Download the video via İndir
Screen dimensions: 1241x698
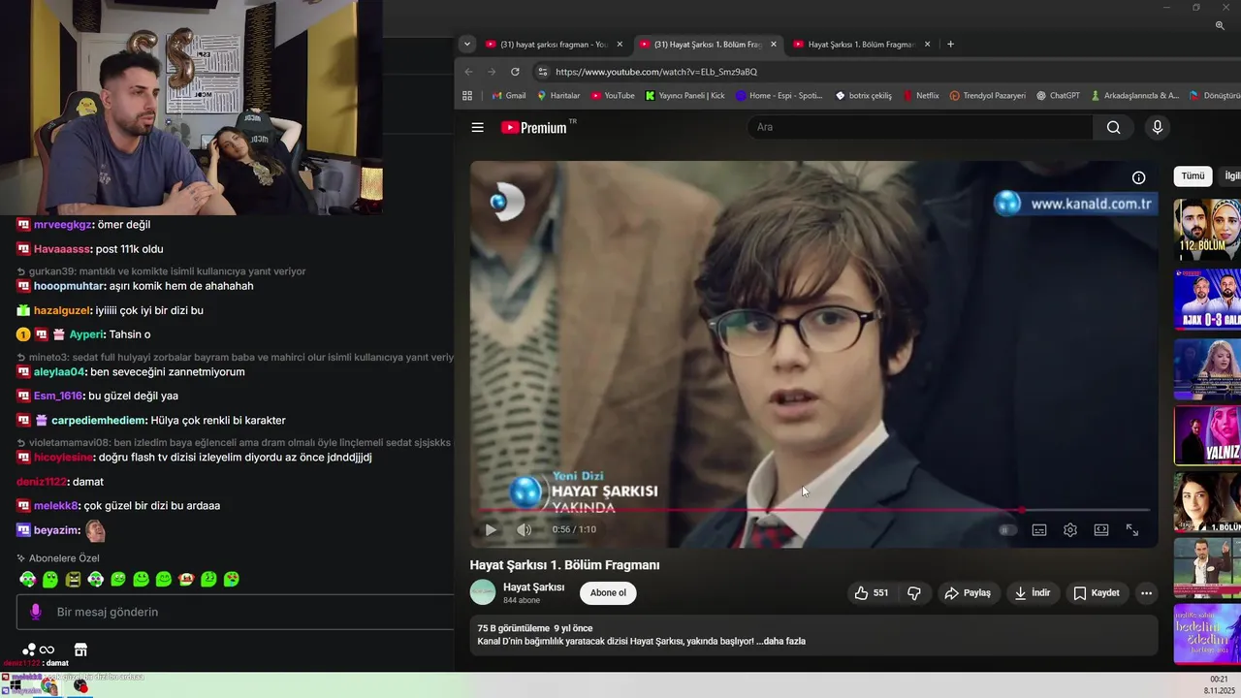1033,592
